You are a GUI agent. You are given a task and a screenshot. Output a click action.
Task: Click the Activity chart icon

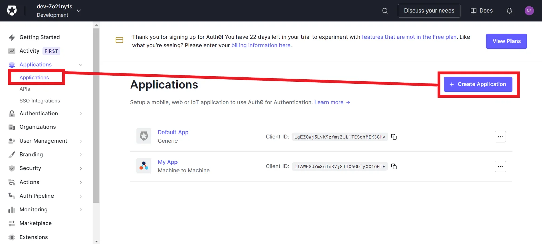12,51
